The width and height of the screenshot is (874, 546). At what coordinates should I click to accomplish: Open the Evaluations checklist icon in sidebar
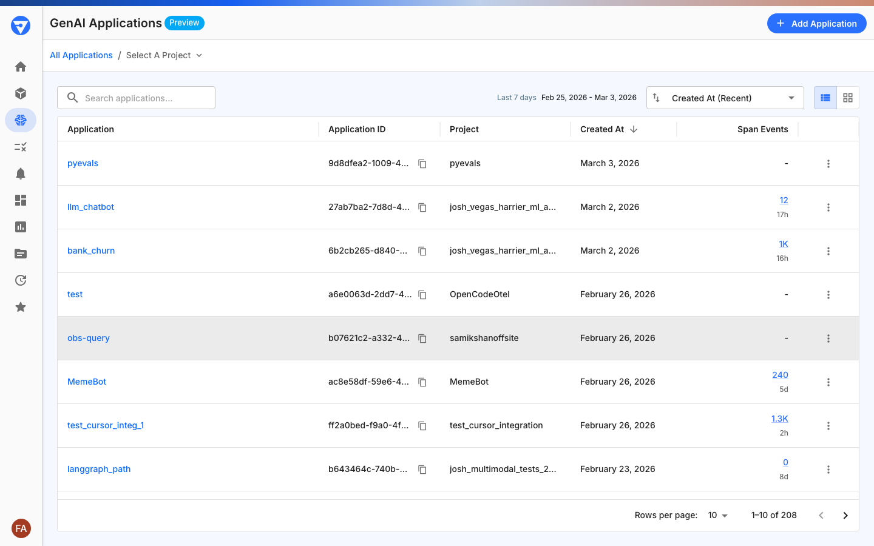pyautogui.click(x=20, y=147)
